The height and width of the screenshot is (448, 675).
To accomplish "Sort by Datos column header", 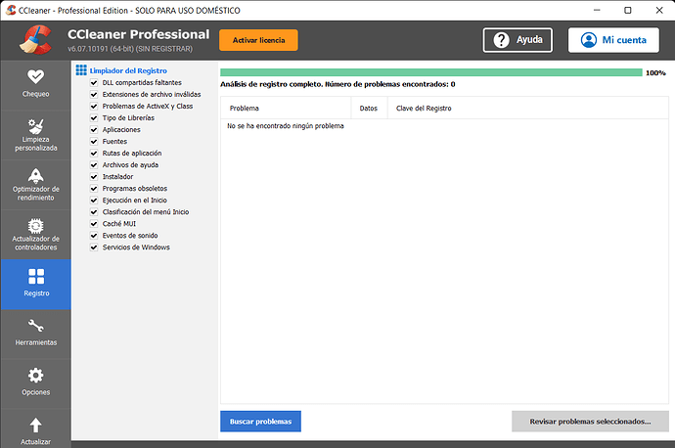I will click(369, 108).
